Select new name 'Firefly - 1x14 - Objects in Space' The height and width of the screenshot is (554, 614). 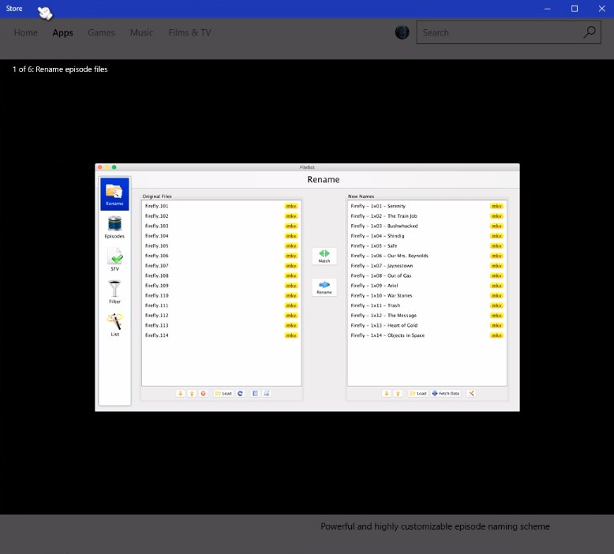click(427, 335)
